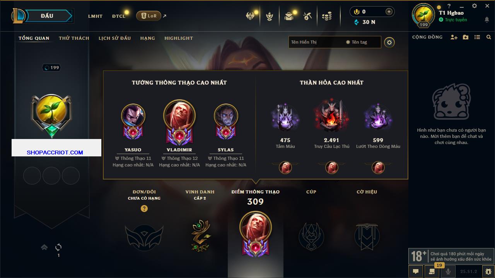Screen dimensions: 495x278
Task: Open the Loot crafting hammer icon
Action: pyautogui.click(x=307, y=16)
